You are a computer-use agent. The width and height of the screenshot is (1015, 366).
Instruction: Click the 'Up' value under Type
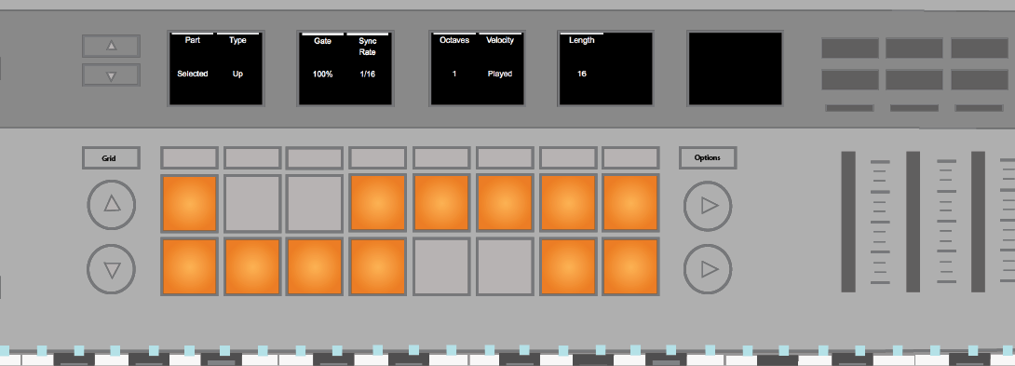tap(237, 74)
